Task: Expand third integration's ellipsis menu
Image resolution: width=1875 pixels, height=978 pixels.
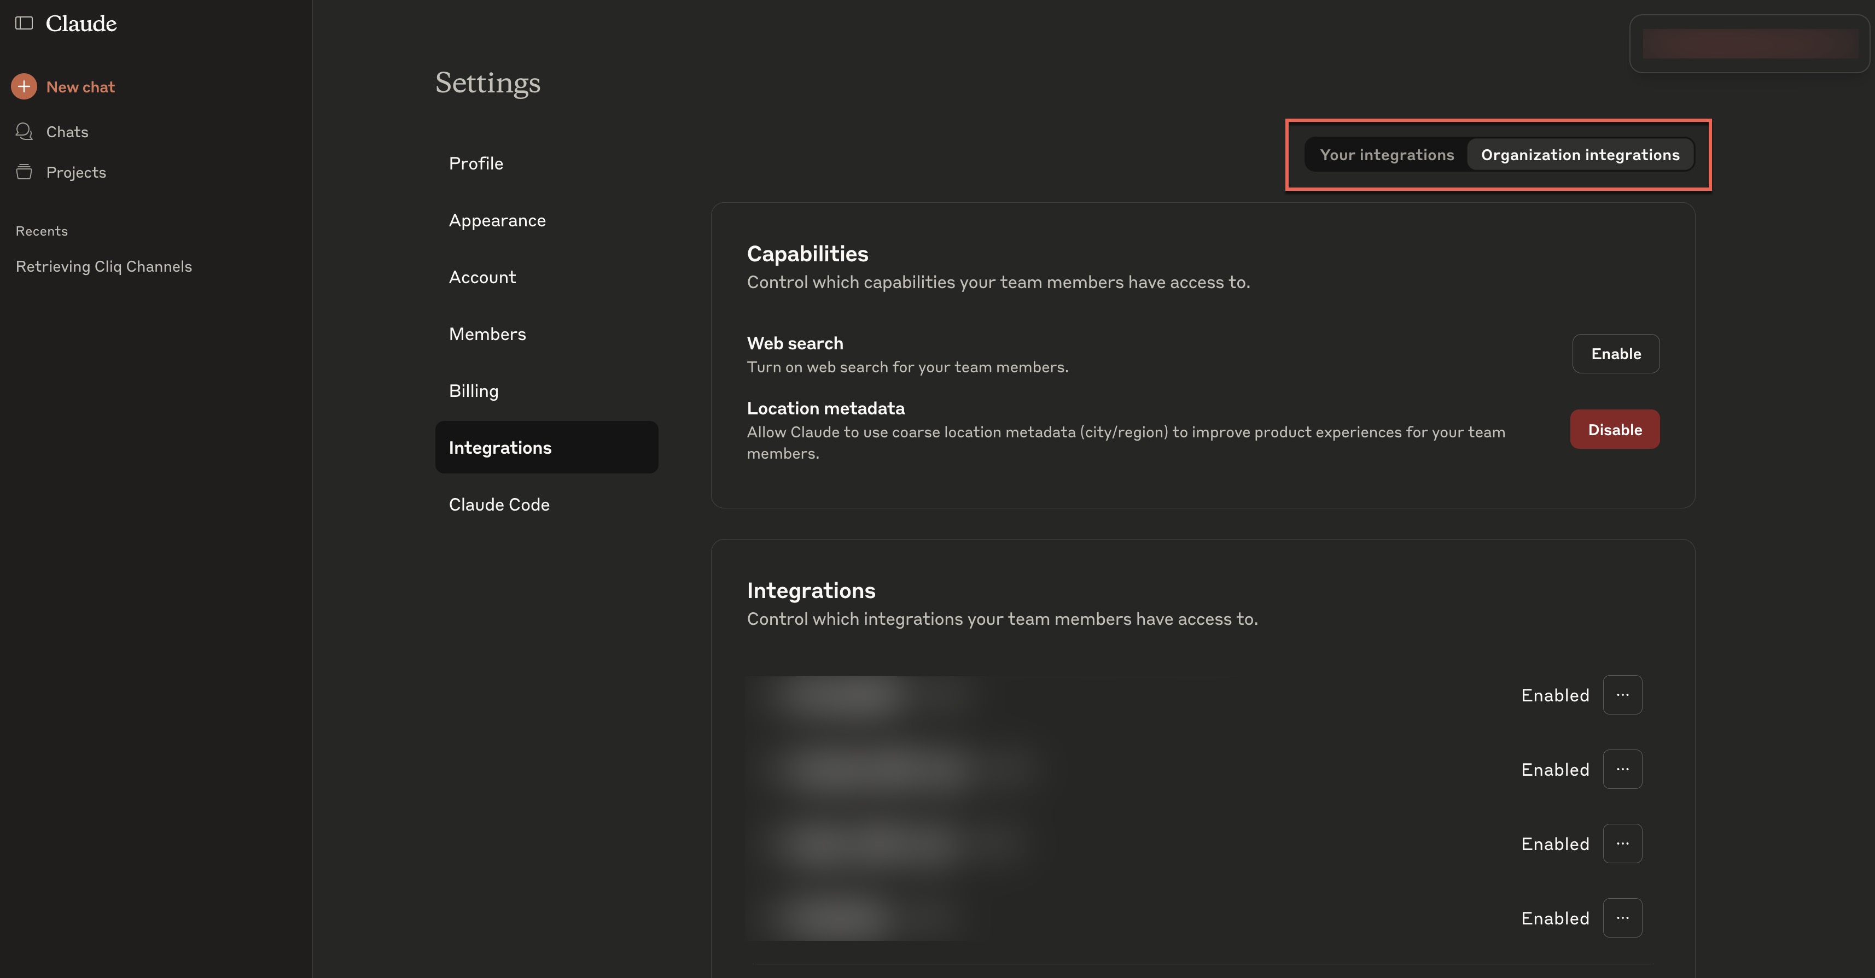Action: (1622, 844)
